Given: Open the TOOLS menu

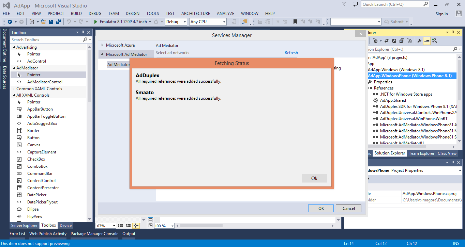Looking at the screenshot, I should tap(153, 14).
